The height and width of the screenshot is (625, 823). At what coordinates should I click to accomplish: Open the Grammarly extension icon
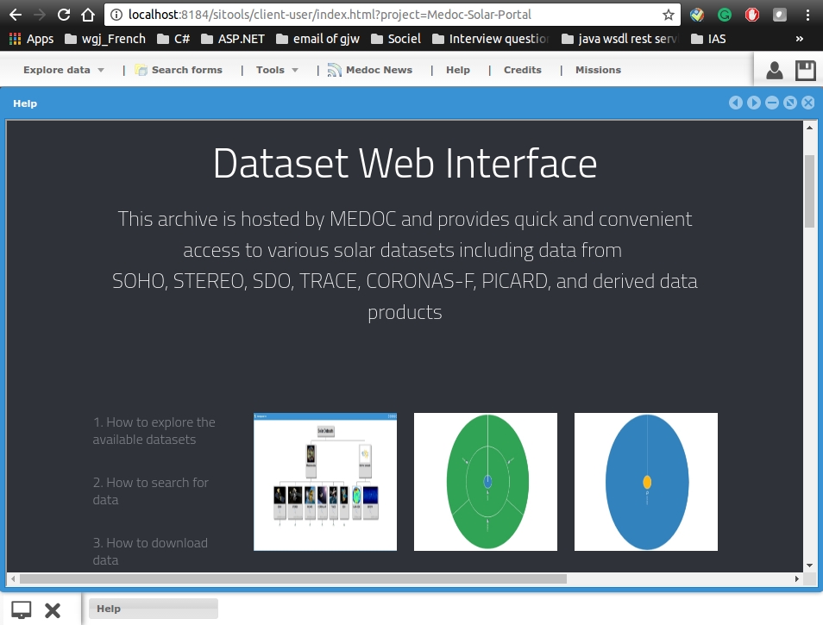coord(725,15)
